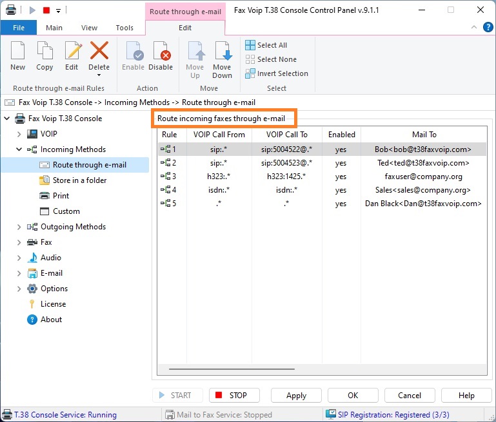Screen dimensions: 496x422
Task: Click the quick access play icon
Action: (32, 10)
